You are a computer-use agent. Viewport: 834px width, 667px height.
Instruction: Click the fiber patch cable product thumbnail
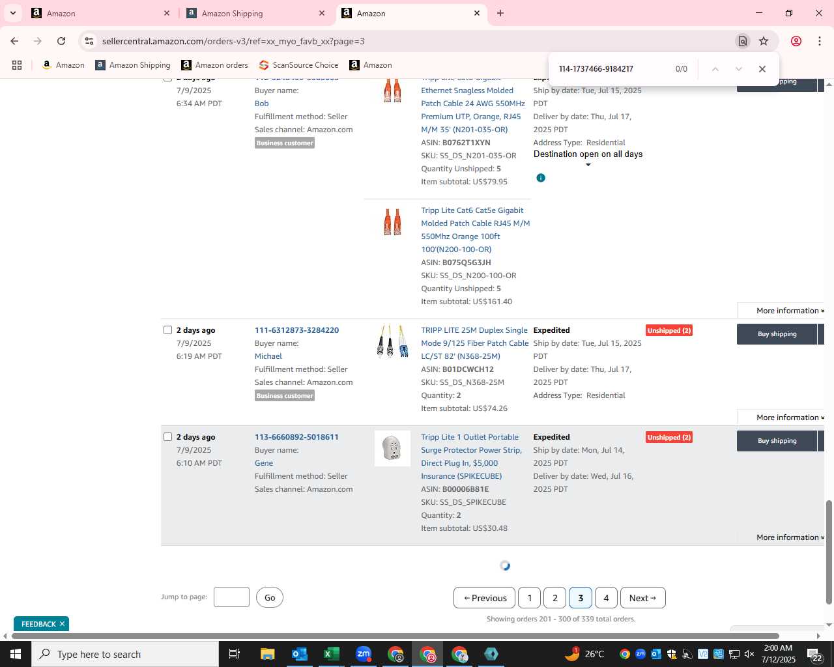point(392,342)
